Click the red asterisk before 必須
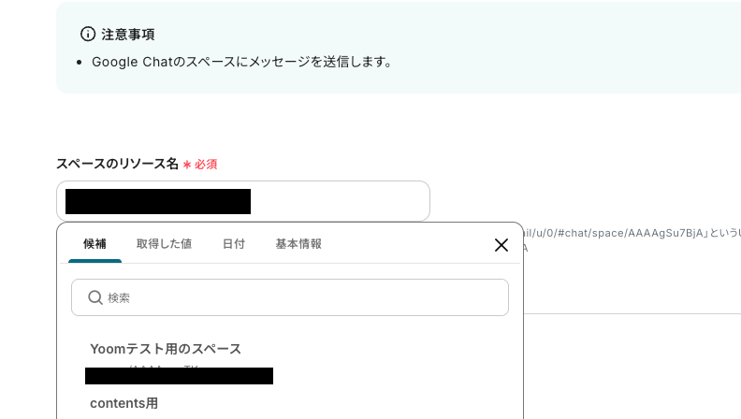The image size is (741, 419). pos(187,165)
